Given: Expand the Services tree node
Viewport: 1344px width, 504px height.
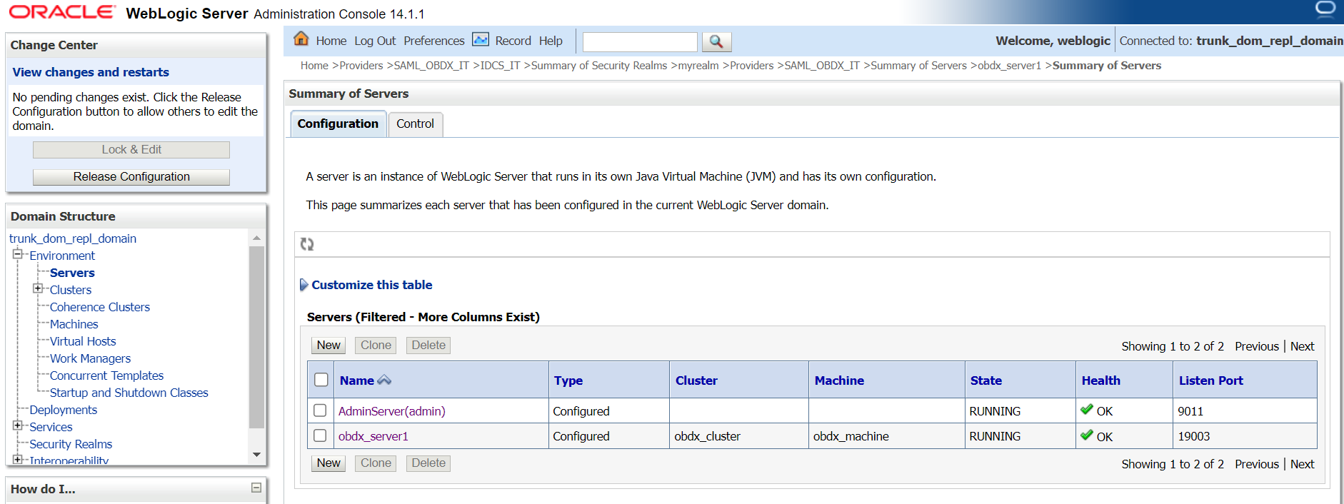Looking at the screenshot, I should click(x=17, y=425).
